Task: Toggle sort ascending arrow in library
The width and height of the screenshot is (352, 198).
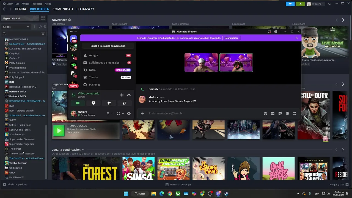Action: click(x=34, y=27)
